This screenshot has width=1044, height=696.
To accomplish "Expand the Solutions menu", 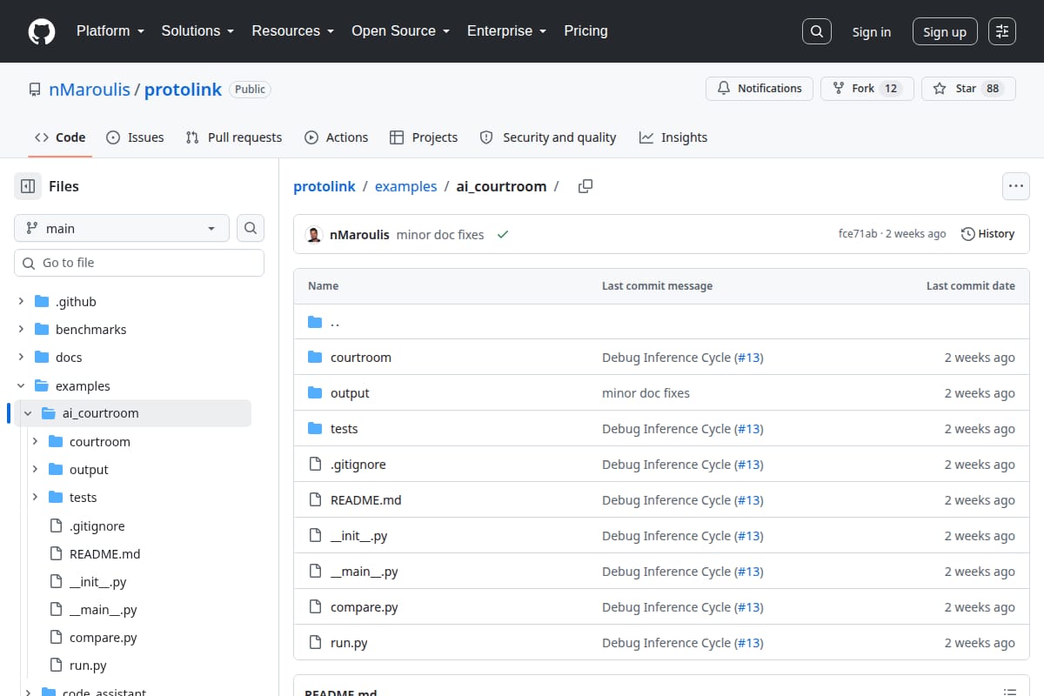I will [x=197, y=31].
